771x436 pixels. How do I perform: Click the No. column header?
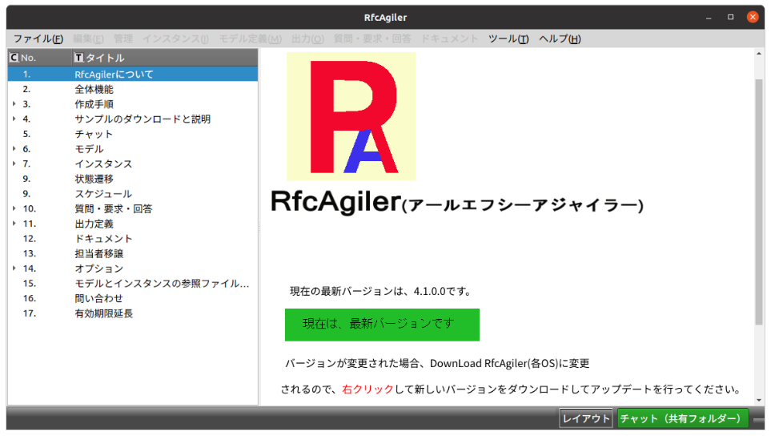tap(40, 58)
